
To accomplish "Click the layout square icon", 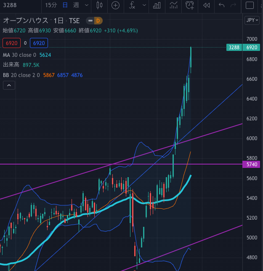I will tap(250, 5).
